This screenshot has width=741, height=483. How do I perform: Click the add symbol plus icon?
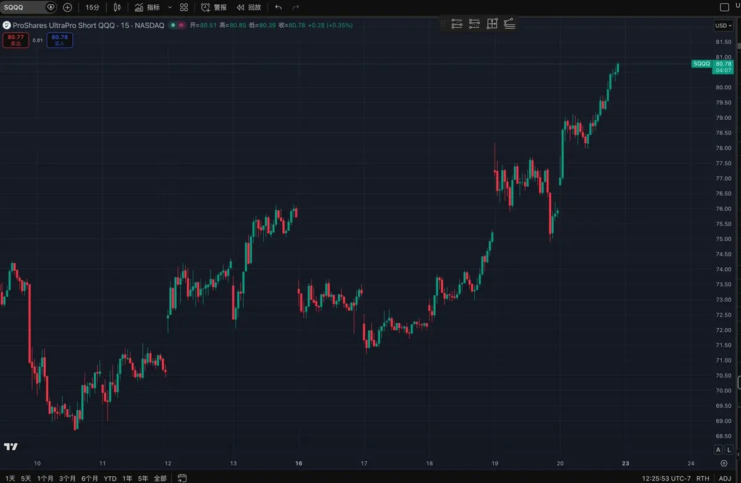(67, 7)
